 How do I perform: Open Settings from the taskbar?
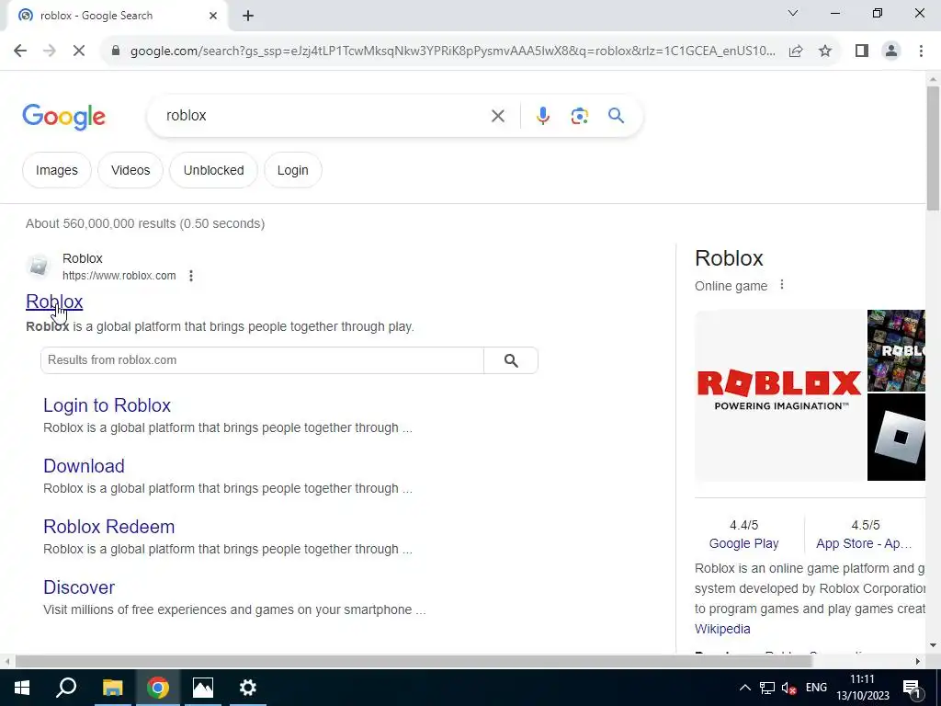point(248,688)
